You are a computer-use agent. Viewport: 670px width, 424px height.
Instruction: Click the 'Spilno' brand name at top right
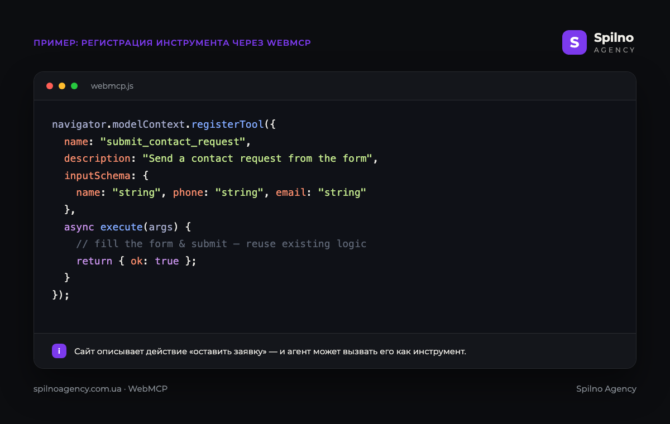pyautogui.click(x=614, y=38)
